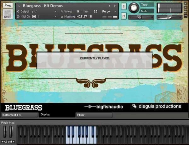Viewport: 189px width, 145px height.
Task: Click the Mod wheel
Action: (x=11, y=132)
